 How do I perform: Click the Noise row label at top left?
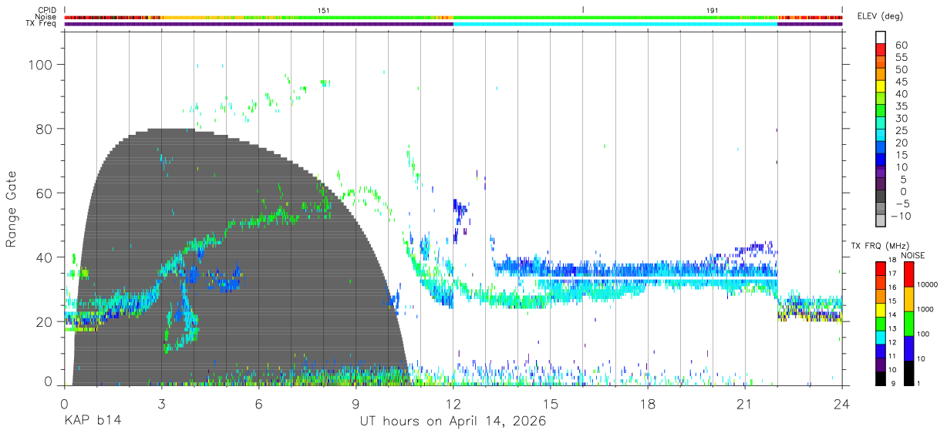click(45, 17)
